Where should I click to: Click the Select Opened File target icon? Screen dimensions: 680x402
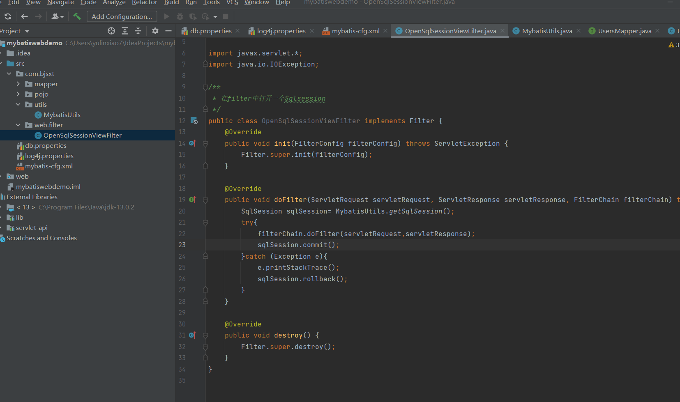click(111, 31)
